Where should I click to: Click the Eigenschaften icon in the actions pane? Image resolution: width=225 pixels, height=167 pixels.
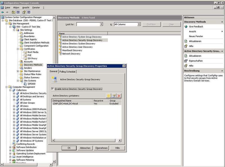186,61
